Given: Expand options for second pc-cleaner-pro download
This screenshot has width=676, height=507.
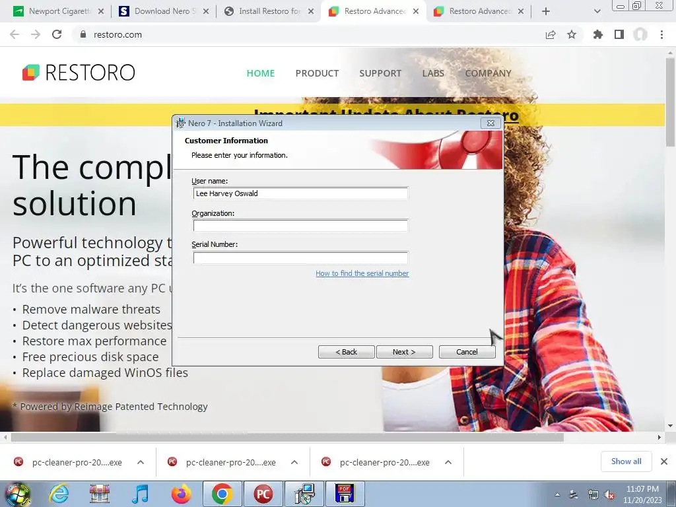Looking at the screenshot, I should click(x=294, y=462).
